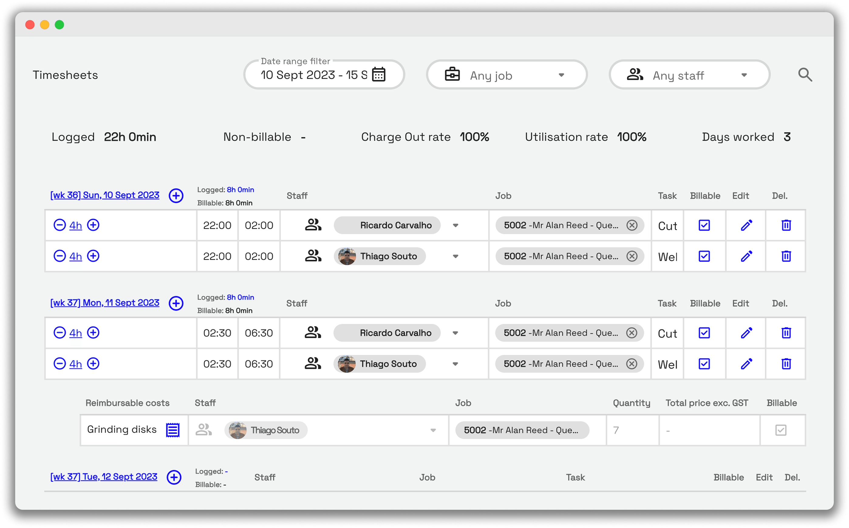Click the 4h duration link on Thiago's Sunday entry
849x528 pixels.
(75, 256)
